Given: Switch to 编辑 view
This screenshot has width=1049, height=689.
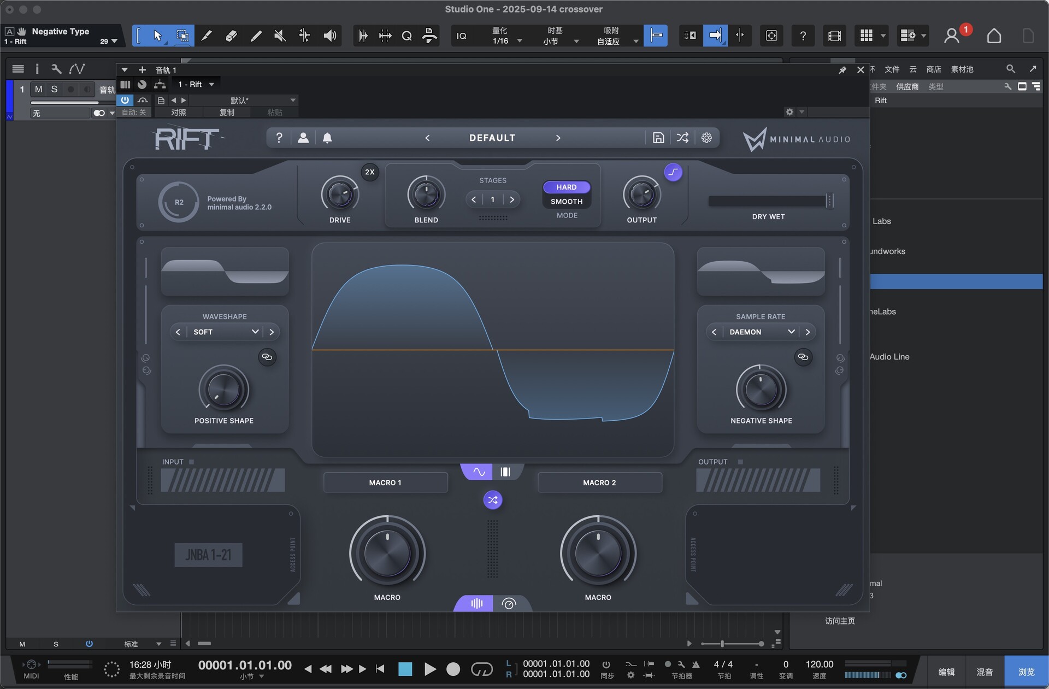Looking at the screenshot, I should (947, 672).
